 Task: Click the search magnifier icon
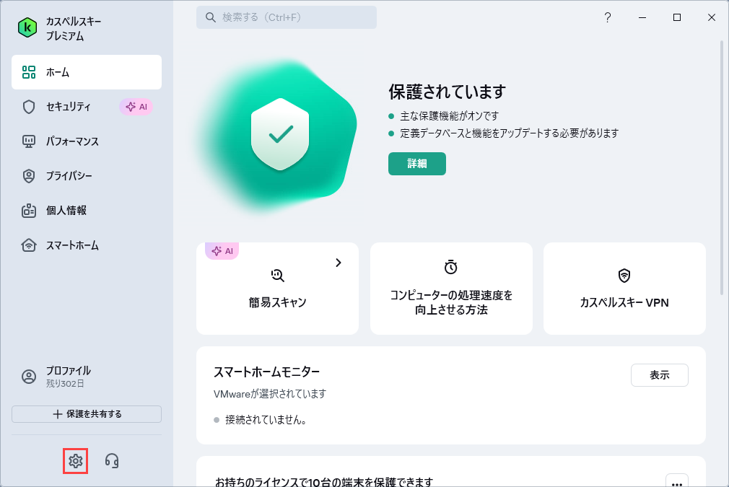click(211, 17)
